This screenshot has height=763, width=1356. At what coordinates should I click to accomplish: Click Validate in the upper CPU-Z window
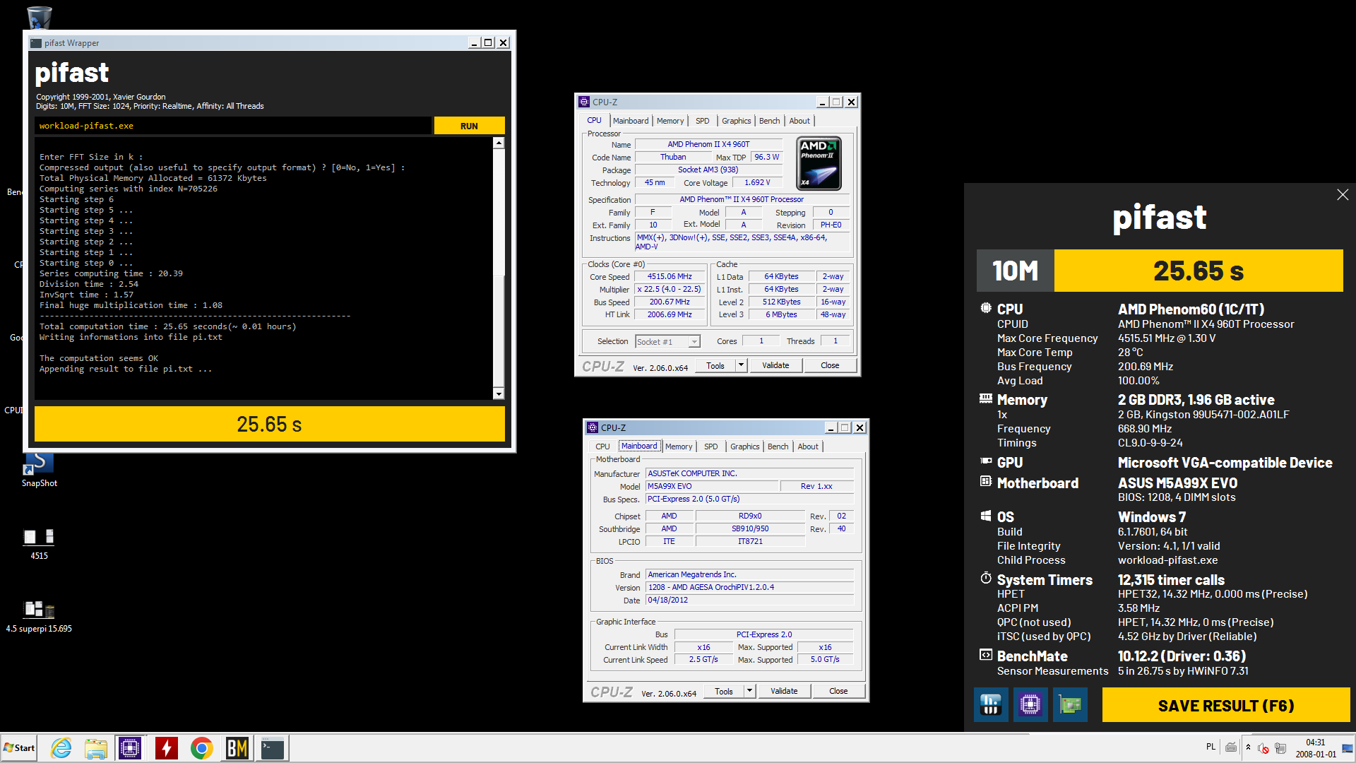click(775, 365)
